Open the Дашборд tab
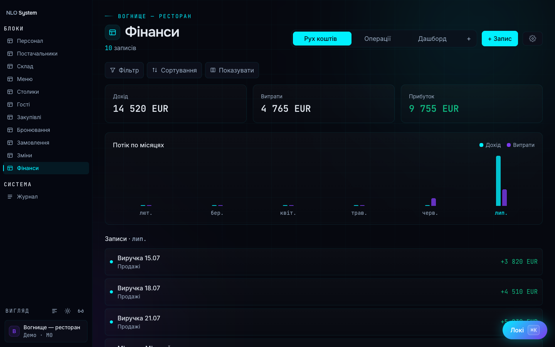Viewport: 555px width, 347px height. tap(432, 39)
